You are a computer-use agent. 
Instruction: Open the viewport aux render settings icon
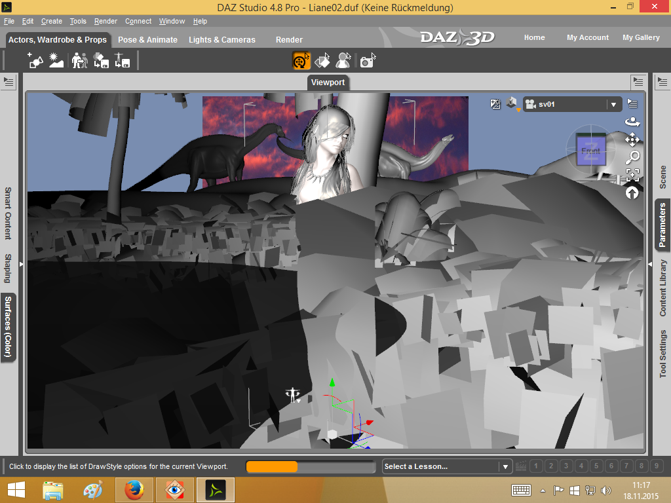coord(495,104)
